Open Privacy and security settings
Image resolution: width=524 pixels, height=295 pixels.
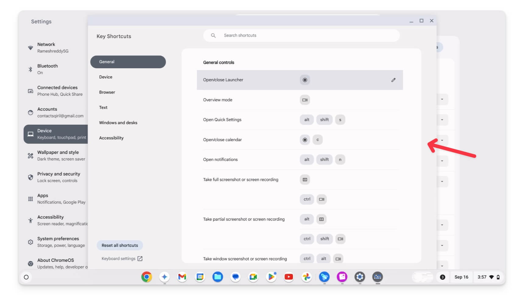point(55,177)
